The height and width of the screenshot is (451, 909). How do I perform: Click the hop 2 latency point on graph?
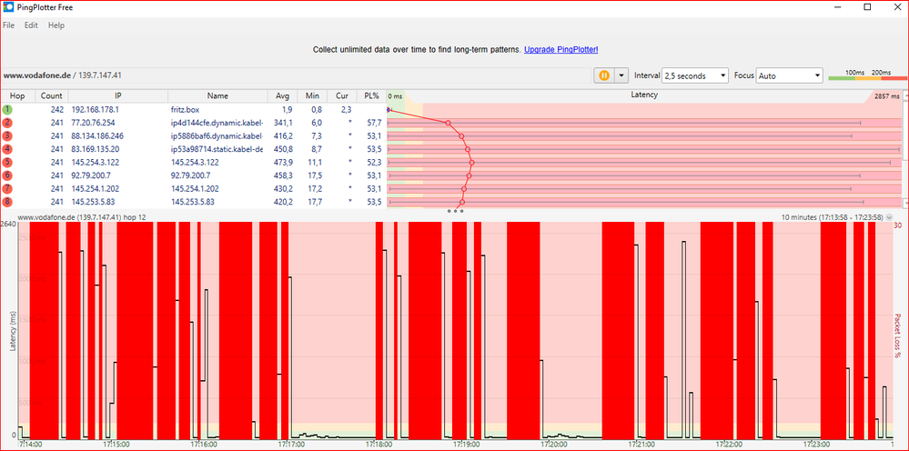tap(448, 123)
